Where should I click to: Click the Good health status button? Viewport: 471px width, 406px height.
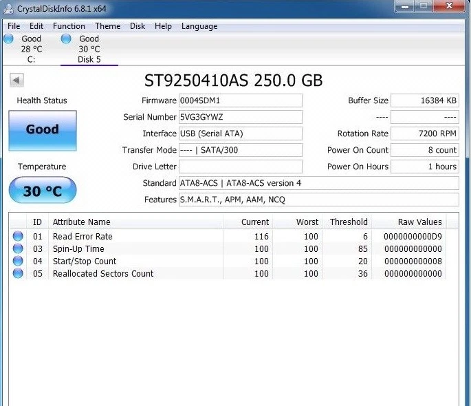43,131
